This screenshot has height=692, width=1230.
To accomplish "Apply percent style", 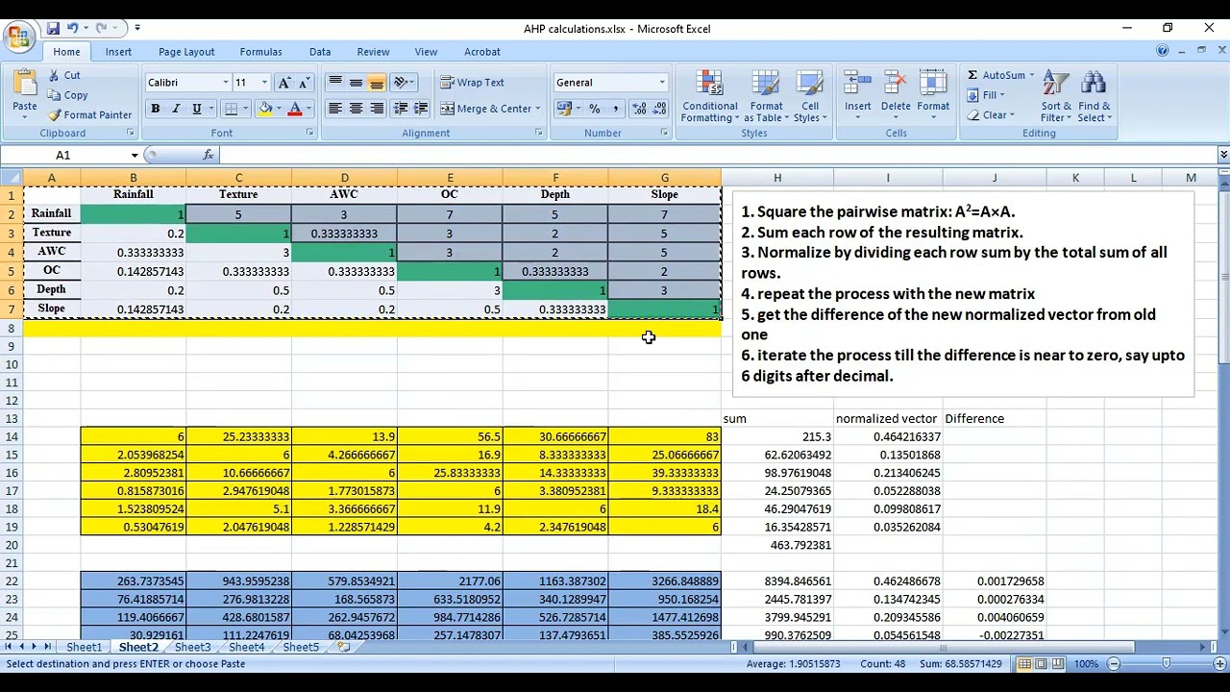I will pyautogui.click(x=594, y=109).
